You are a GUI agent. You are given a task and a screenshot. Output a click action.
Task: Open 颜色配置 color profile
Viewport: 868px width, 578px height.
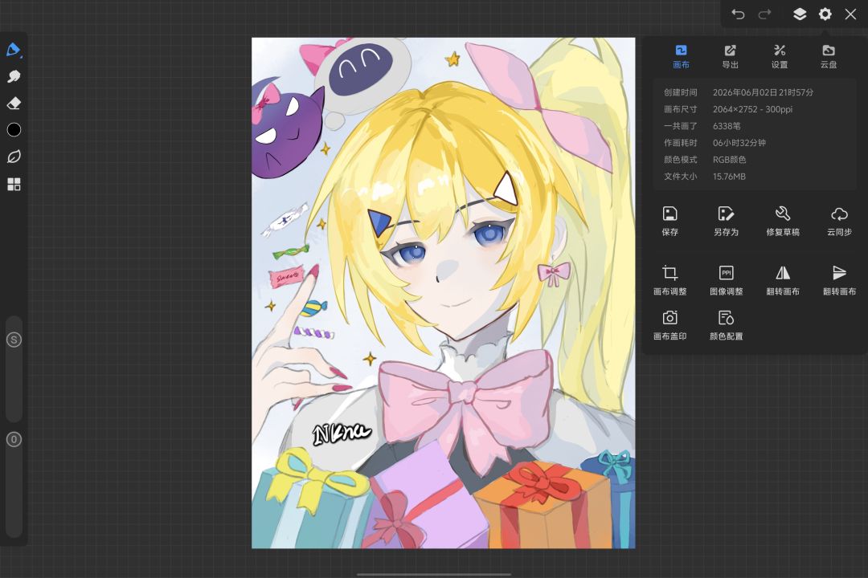coord(727,325)
